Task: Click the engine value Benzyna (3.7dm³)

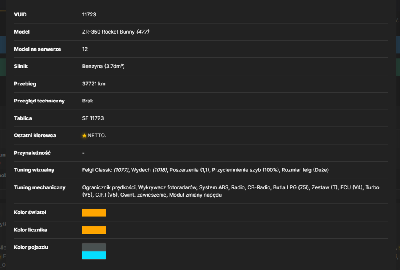Action: point(103,66)
